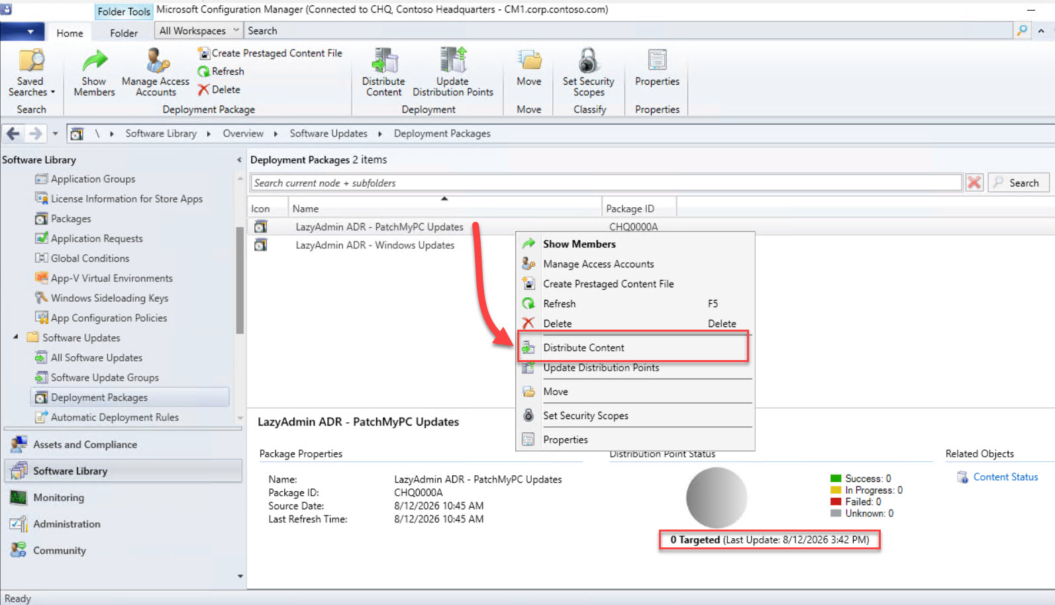Viewport: 1055px width, 605px height.
Task: Open the Administration workspace
Action: pos(123,524)
